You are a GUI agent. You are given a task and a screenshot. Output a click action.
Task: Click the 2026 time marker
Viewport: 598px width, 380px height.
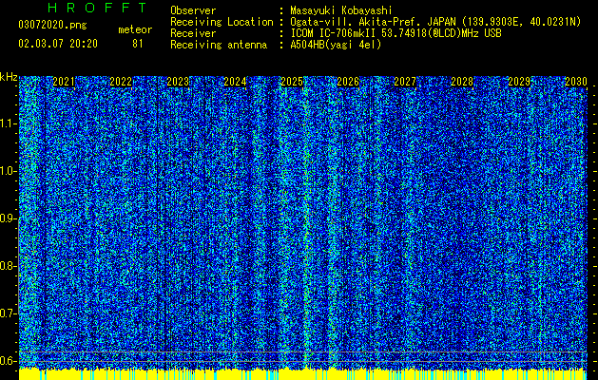348,82
